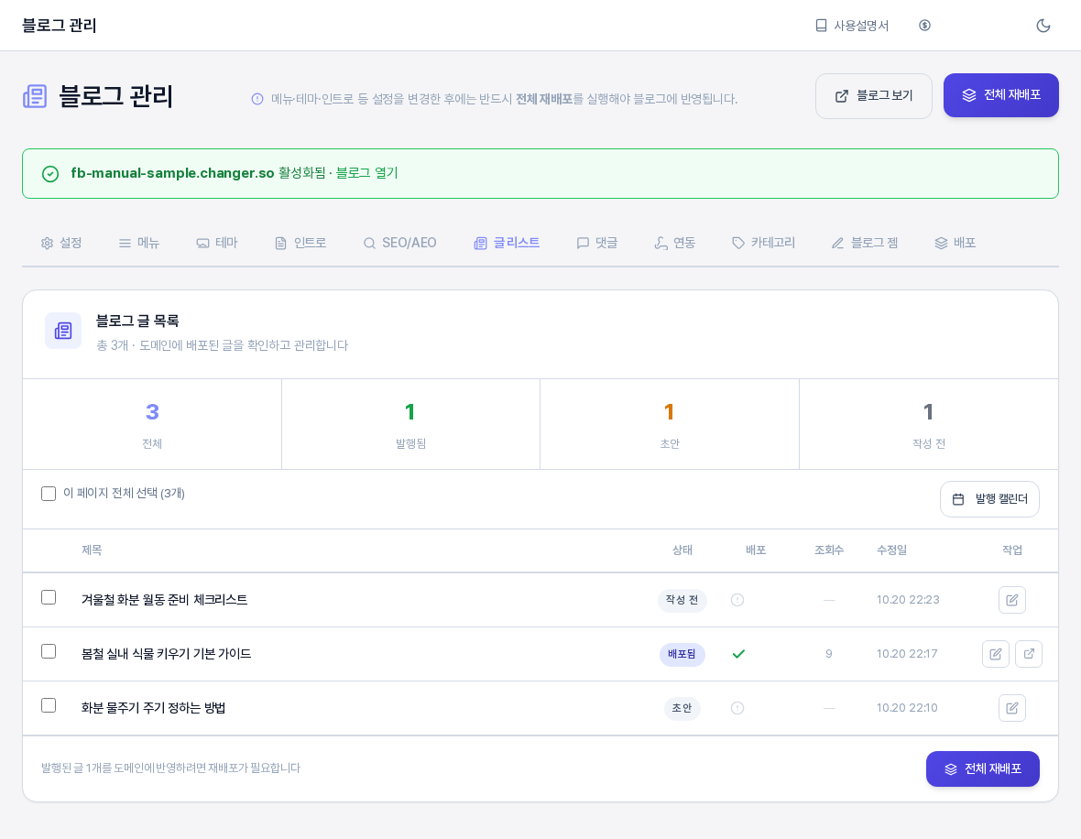Click the 작성 전 status badge
Viewport: 1081px width, 839px height.
coord(682,600)
